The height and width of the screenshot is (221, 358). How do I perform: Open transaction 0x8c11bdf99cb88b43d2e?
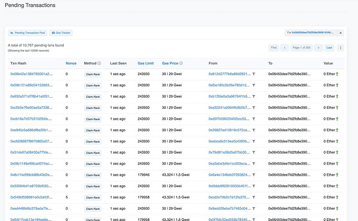pos(32,175)
